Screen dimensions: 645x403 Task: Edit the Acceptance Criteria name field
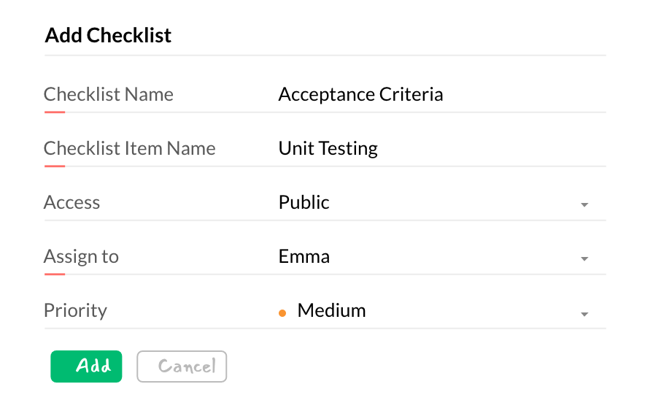point(360,94)
